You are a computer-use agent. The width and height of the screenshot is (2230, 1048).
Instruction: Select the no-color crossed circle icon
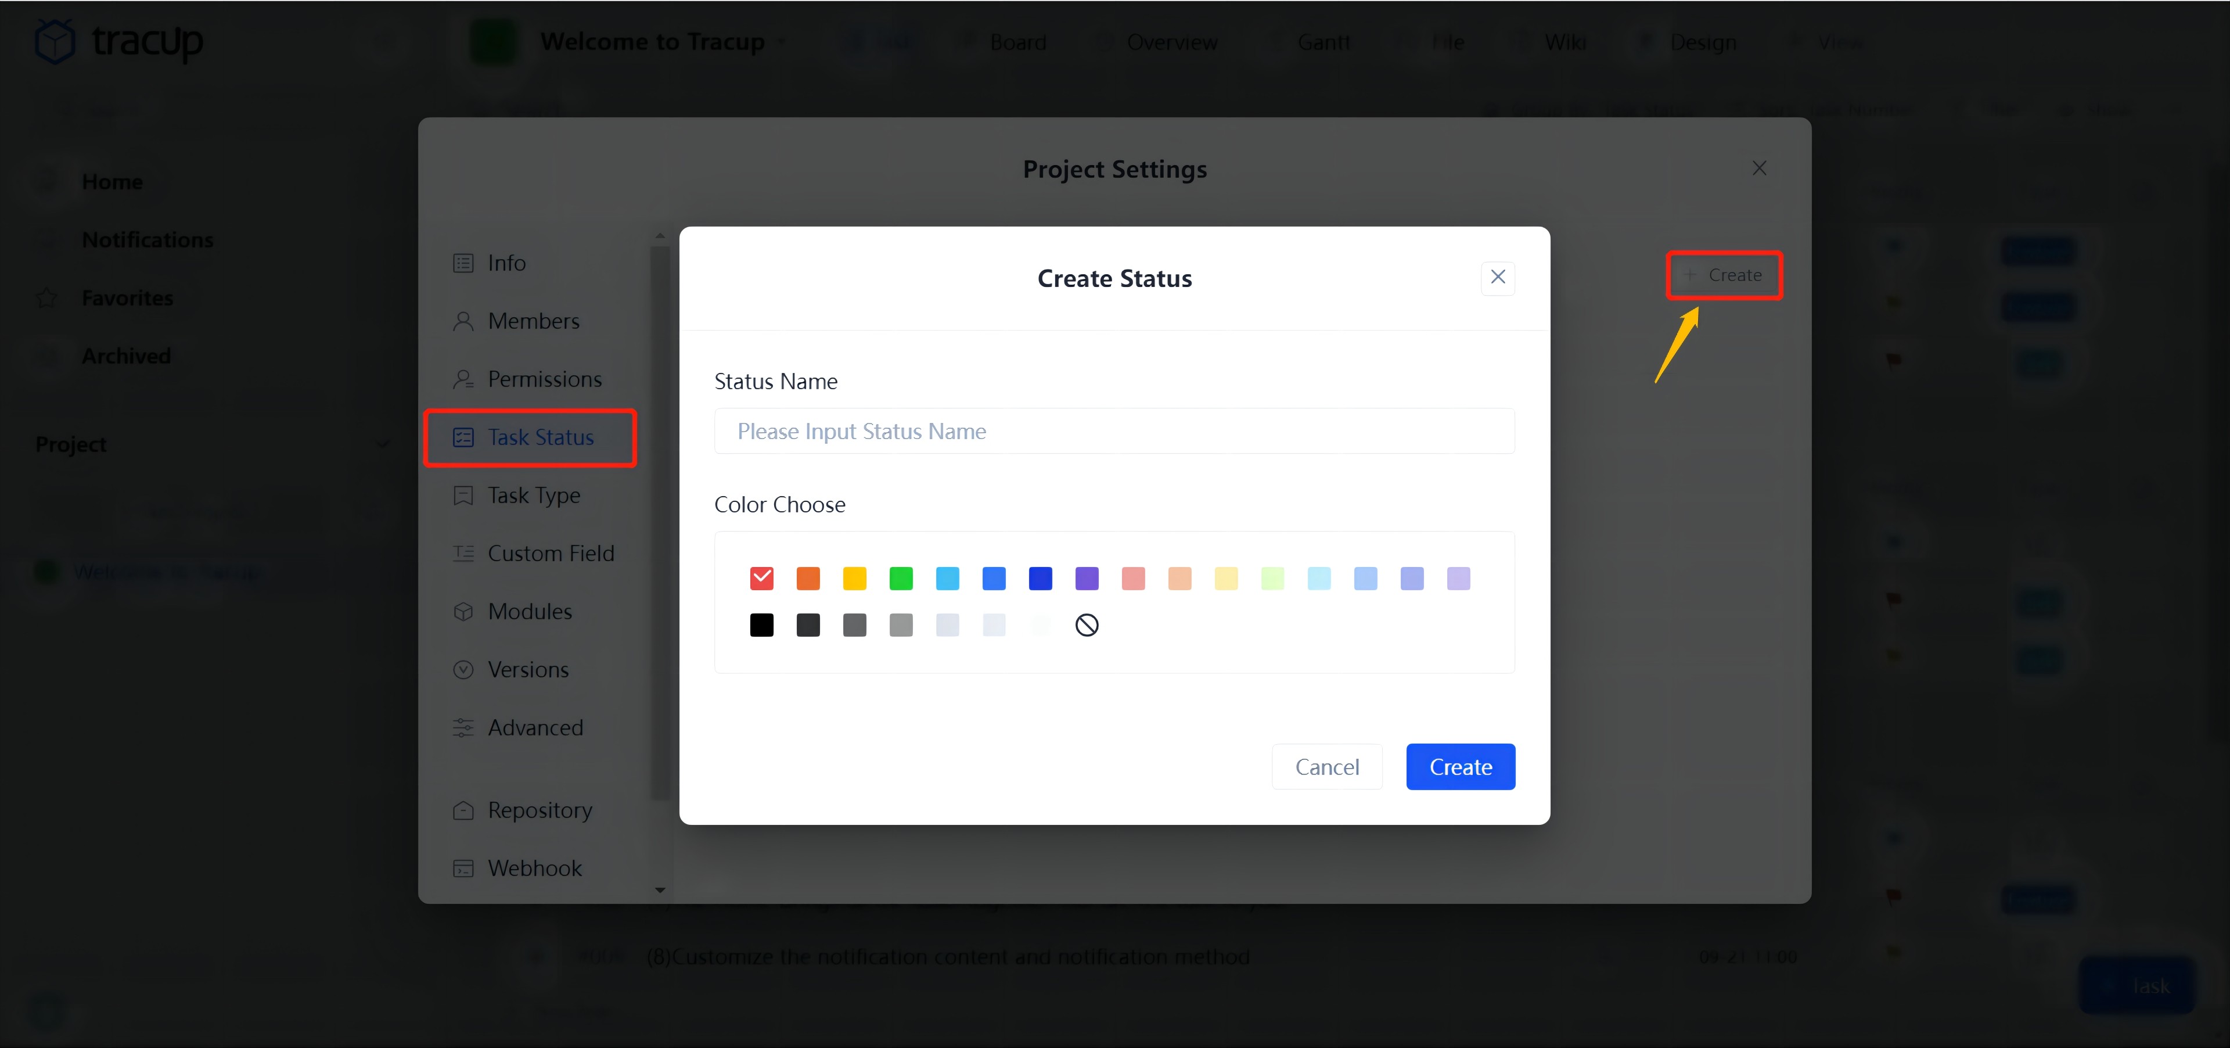click(x=1087, y=625)
